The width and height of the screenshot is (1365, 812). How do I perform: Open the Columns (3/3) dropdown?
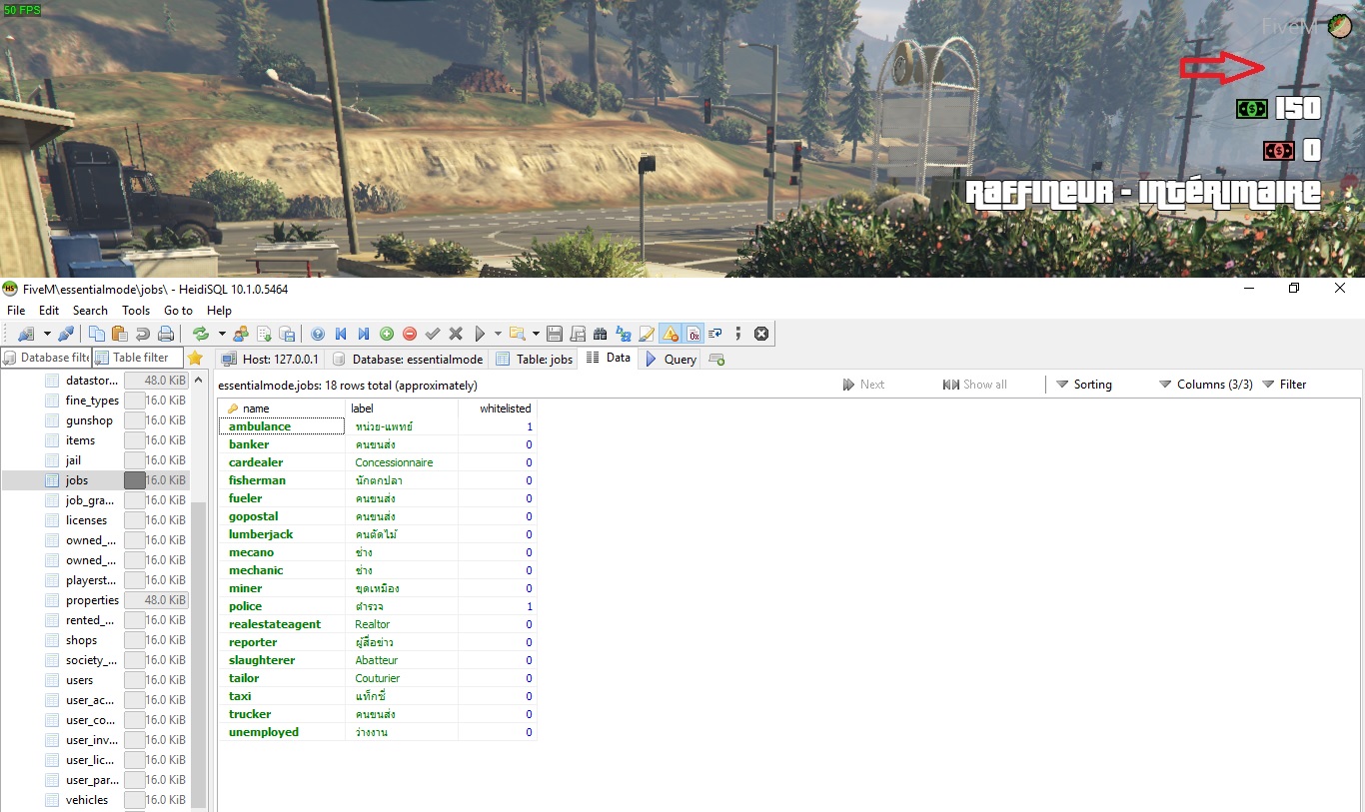1205,385
